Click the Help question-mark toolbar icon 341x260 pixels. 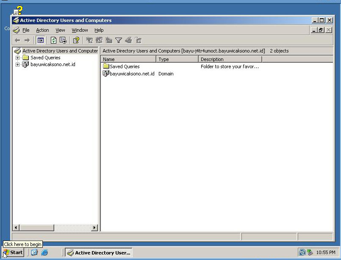point(76,40)
